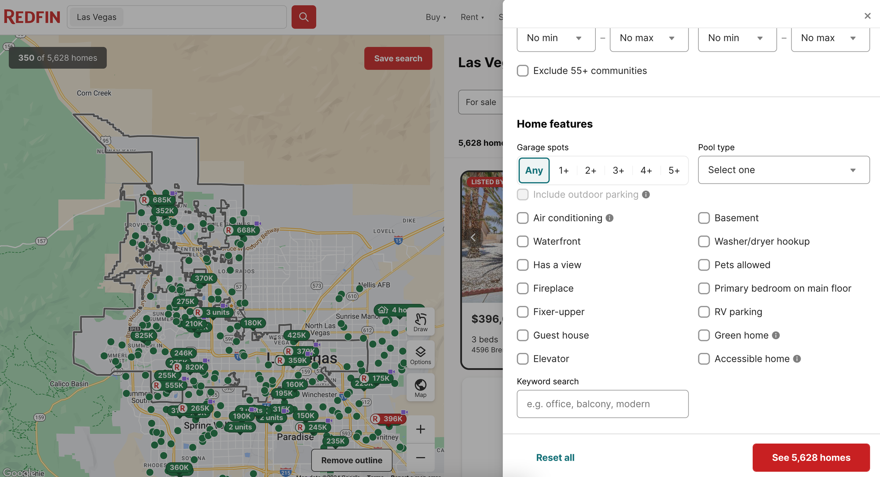Image resolution: width=880 pixels, height=477 pixels.
Task: Show Green home info tooltip
Action: [776, 335]
